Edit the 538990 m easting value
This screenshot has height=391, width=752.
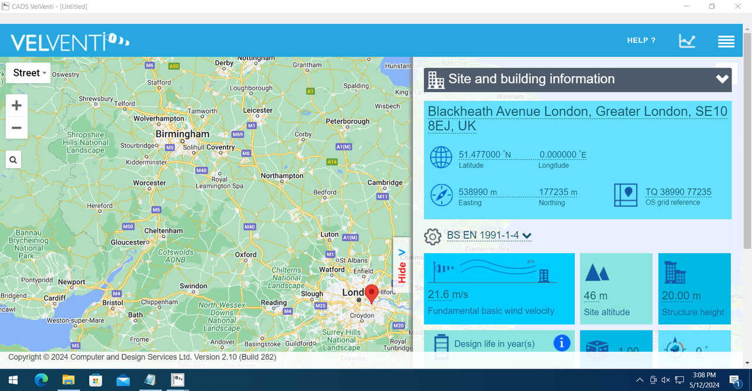[478, 192]
